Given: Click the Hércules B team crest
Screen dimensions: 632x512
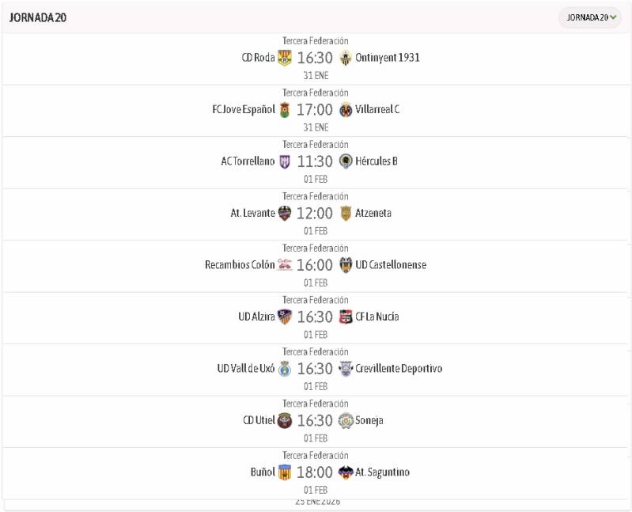Looking at the screenshot, I should pyautogui.click(x=346, y=161).
